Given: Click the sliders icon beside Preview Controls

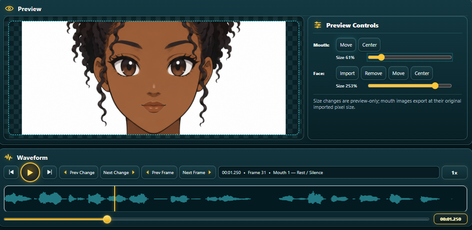Looking at the screenshot, I should pyautogui.click(x=318, y=25).
